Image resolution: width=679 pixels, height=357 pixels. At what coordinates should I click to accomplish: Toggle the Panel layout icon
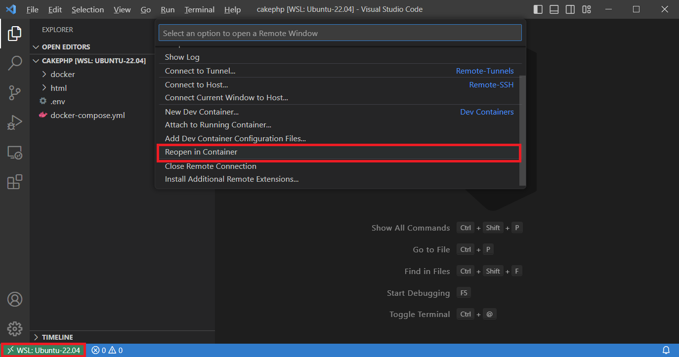coord(554,9)
